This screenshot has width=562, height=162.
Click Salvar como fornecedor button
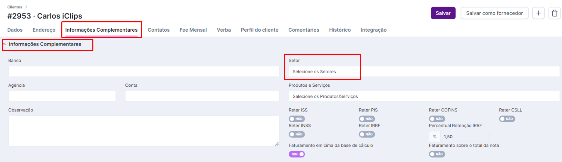(494, 13)
